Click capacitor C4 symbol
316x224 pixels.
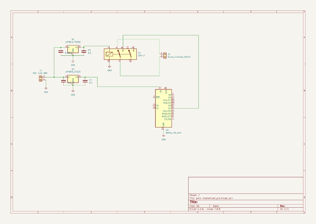point(85,81)
